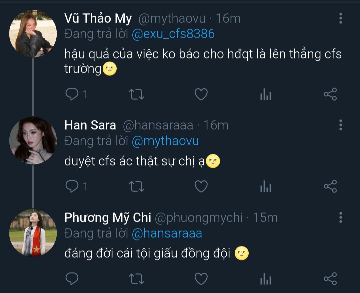Like Vũ Thảo My's tweet
The image size is (360, 293).
point(201,94)
